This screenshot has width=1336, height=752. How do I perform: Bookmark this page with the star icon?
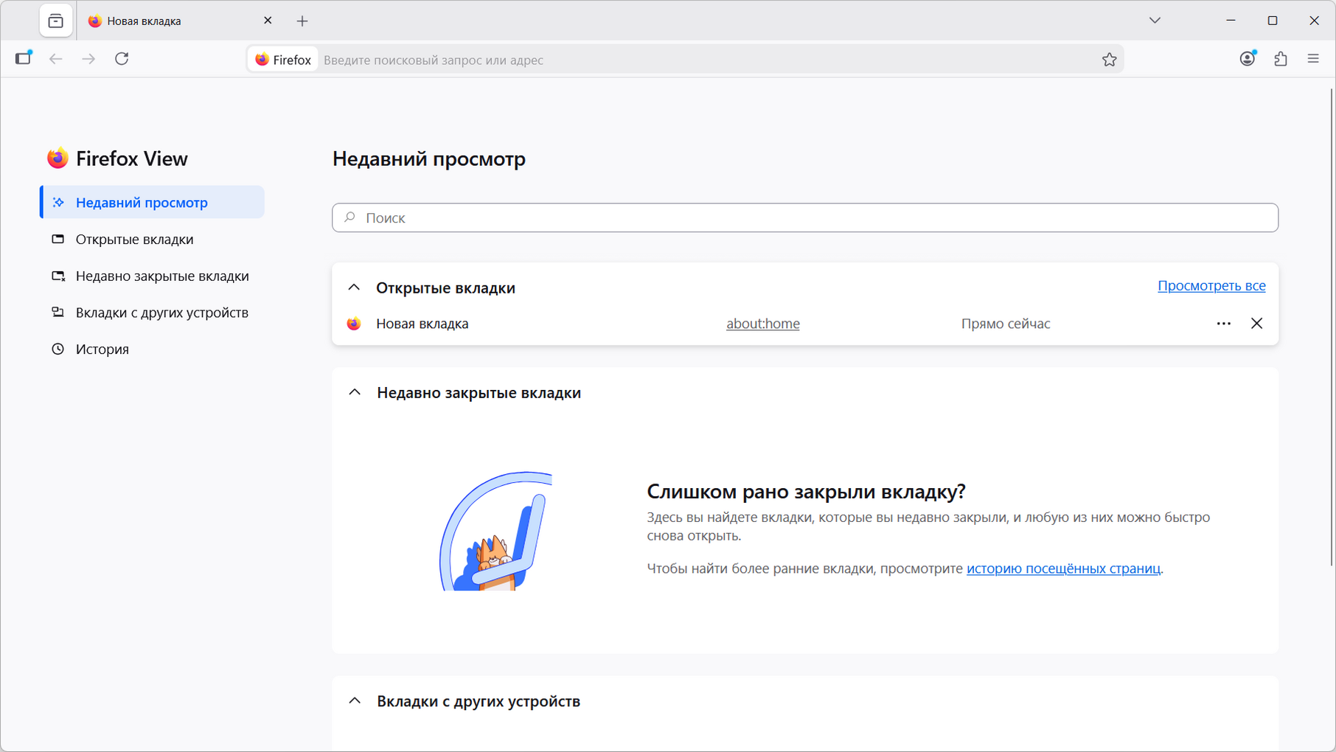pyautogui.click(x=1109, y=59)
